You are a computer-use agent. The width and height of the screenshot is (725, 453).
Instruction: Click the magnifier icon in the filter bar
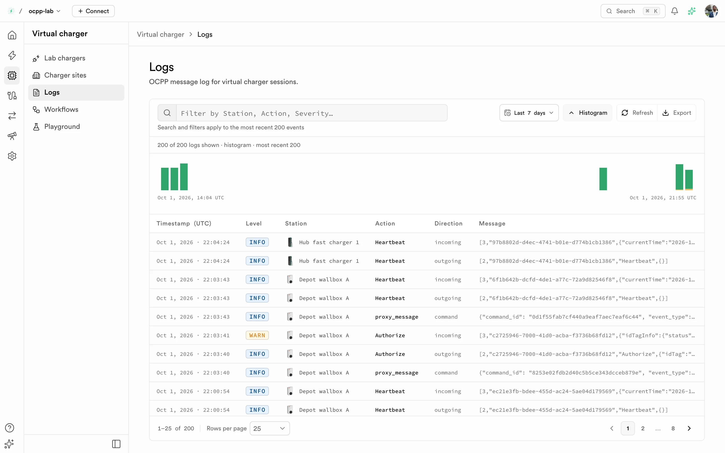pyautogui.click(x=167, y=113)
